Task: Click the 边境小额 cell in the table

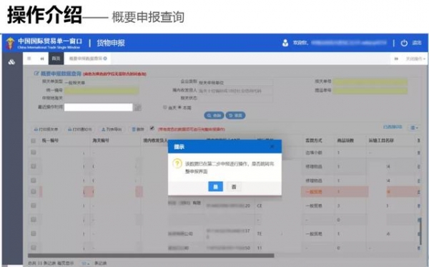Action: coord(314,152)
